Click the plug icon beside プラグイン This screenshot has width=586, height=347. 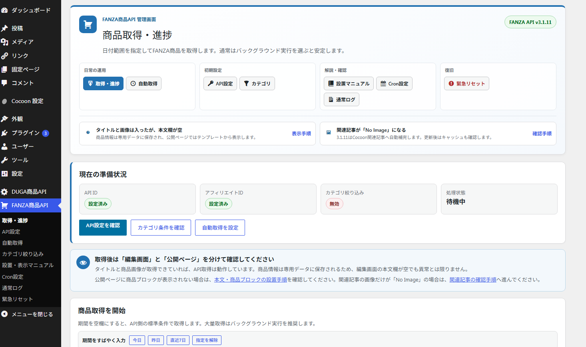coord(4,133)
